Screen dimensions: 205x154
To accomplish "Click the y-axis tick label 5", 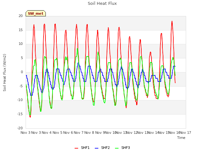I will (22, 58).
